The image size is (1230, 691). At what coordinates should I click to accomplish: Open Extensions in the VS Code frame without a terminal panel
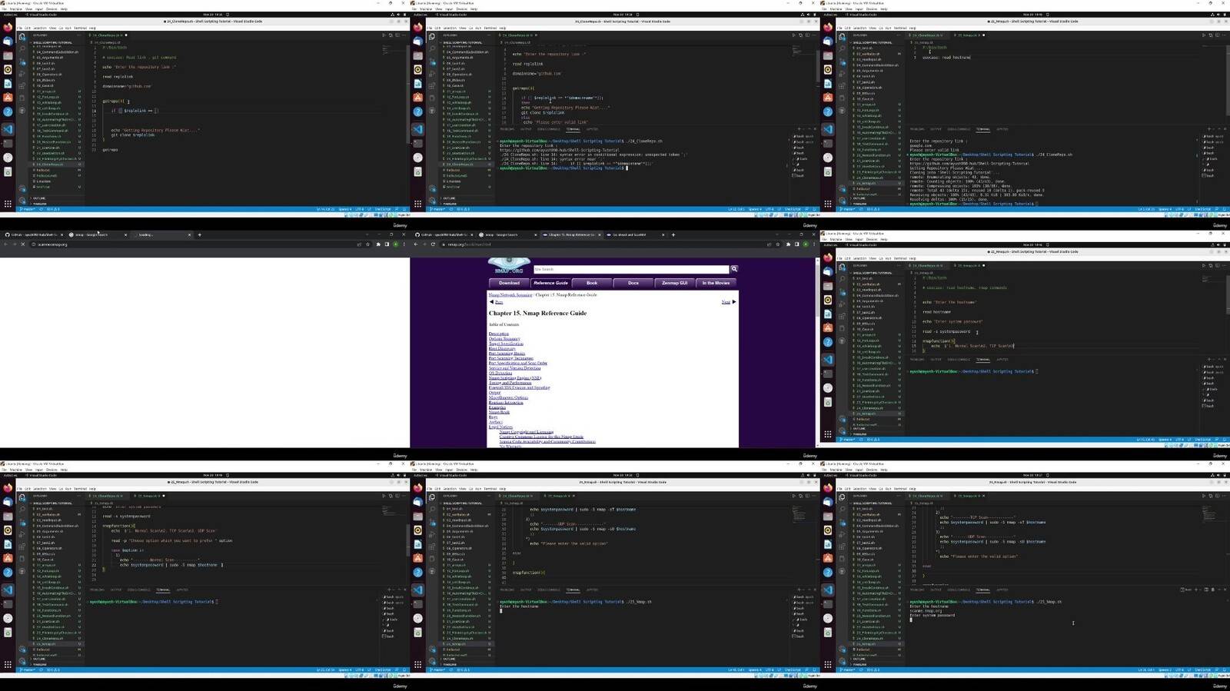(x=22, y=88)
